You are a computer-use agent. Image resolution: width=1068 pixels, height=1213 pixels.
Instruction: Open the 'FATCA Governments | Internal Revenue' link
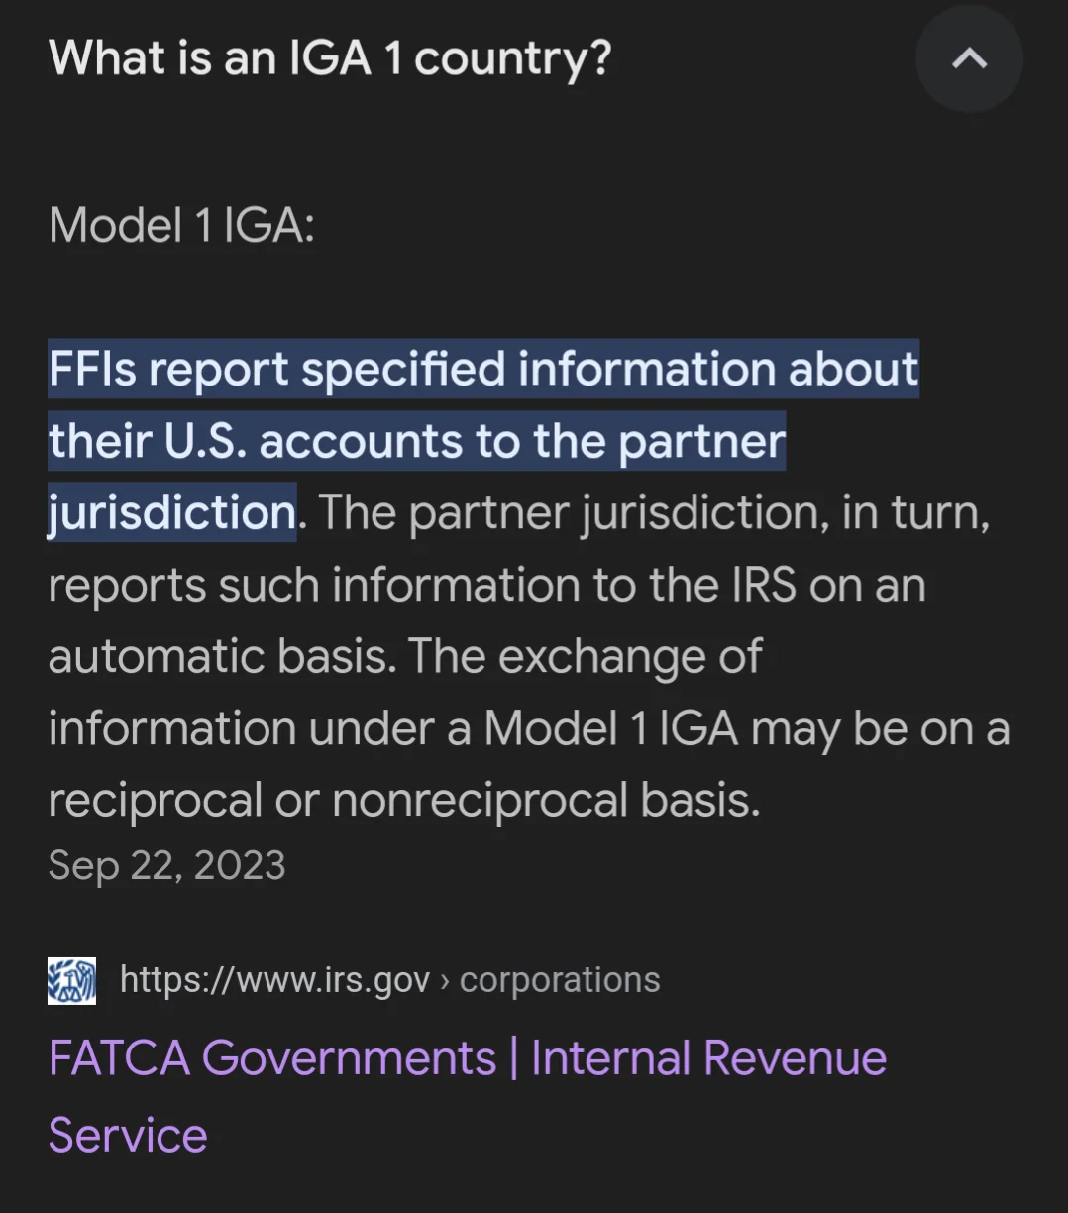(468, 1057)
